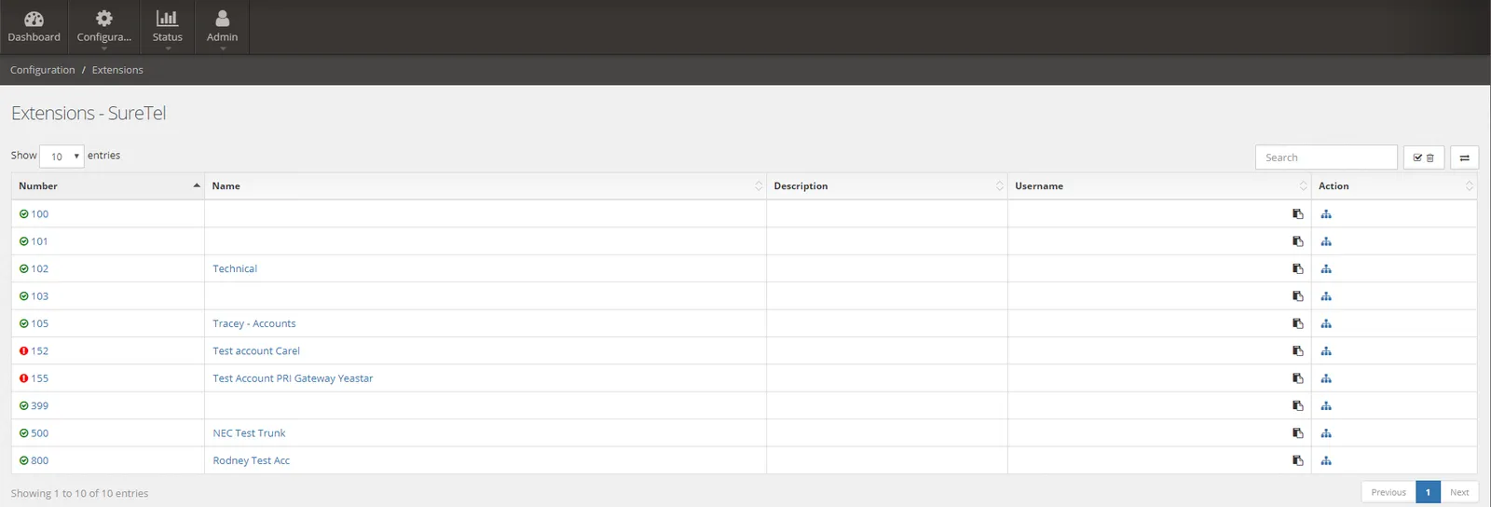Open extension 103
Viewport: 1491px width, 507px height.
(39, 296)
